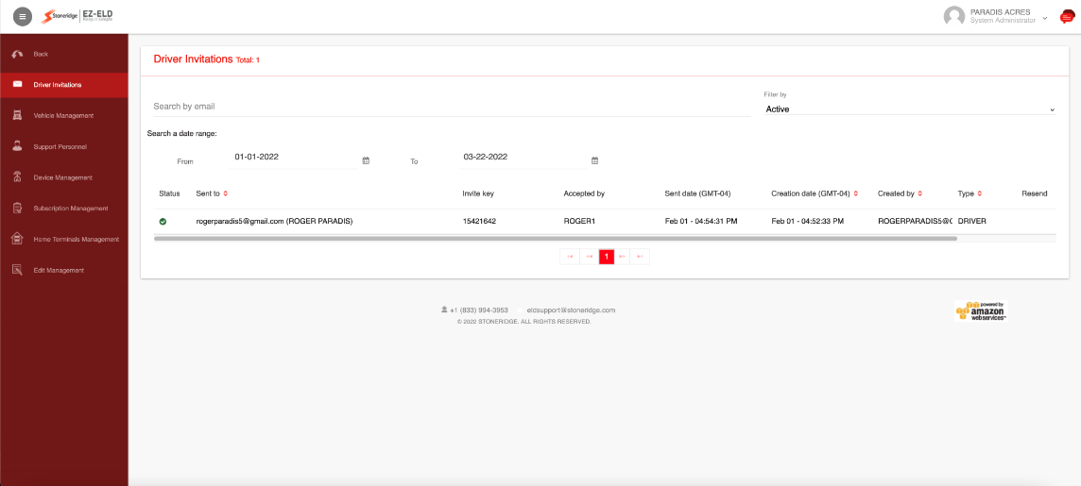The image size is (1081, 486).
Task: Click the Device Management icon
Action: tap(18, 177)
